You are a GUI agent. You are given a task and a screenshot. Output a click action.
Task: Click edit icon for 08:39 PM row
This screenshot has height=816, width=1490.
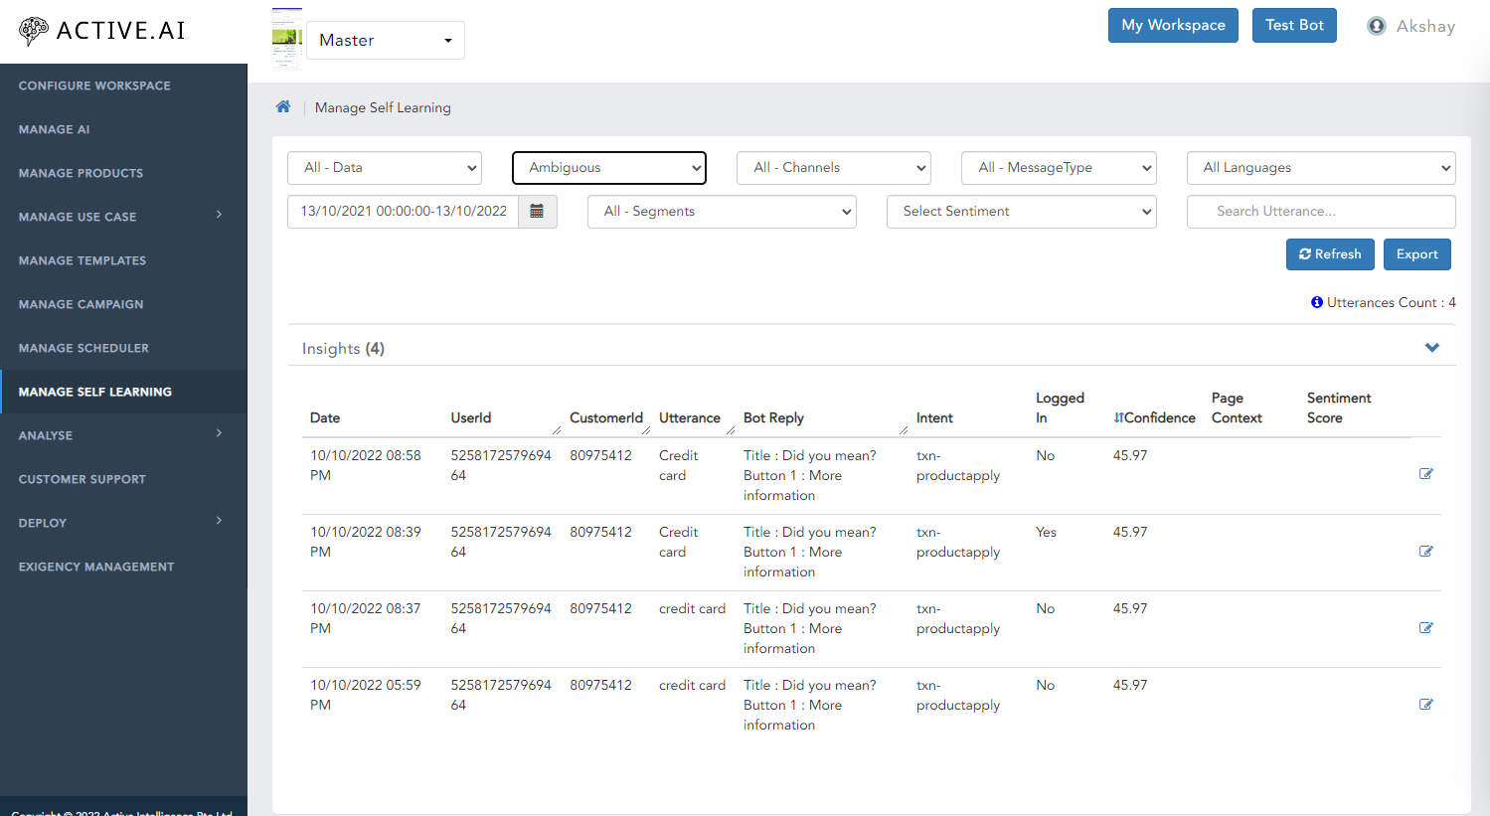coord(1425,552)
